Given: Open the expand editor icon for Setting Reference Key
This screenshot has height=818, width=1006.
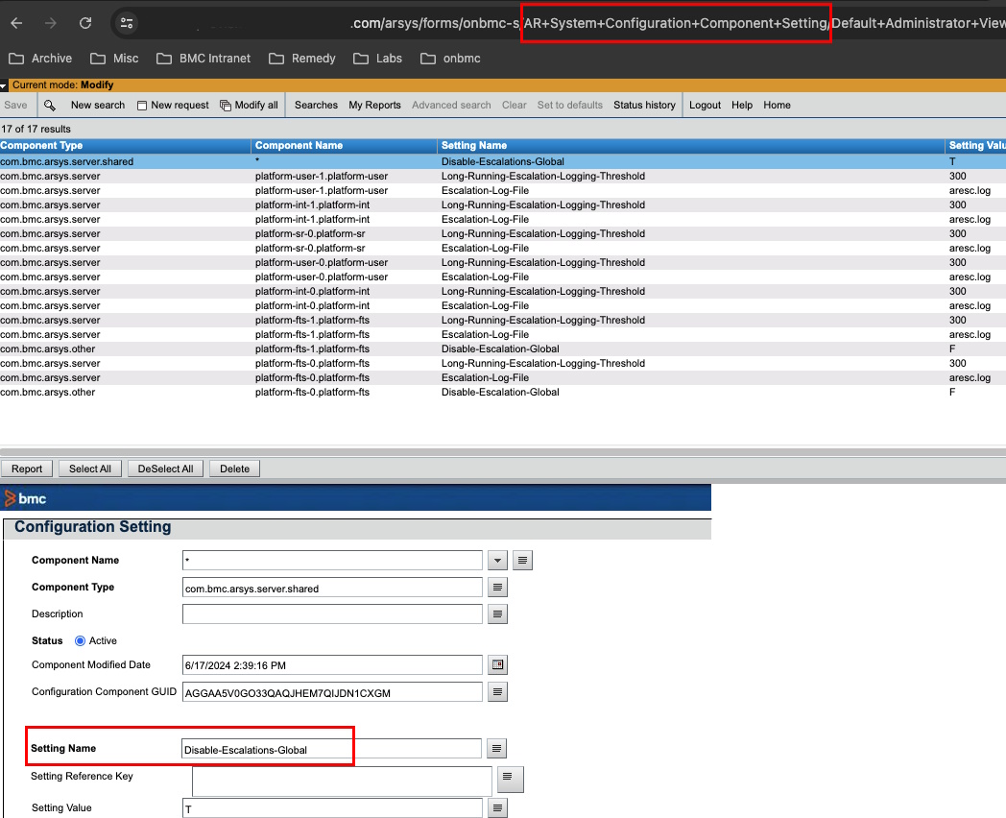Looking at the screenshot, I should point(511,779).
